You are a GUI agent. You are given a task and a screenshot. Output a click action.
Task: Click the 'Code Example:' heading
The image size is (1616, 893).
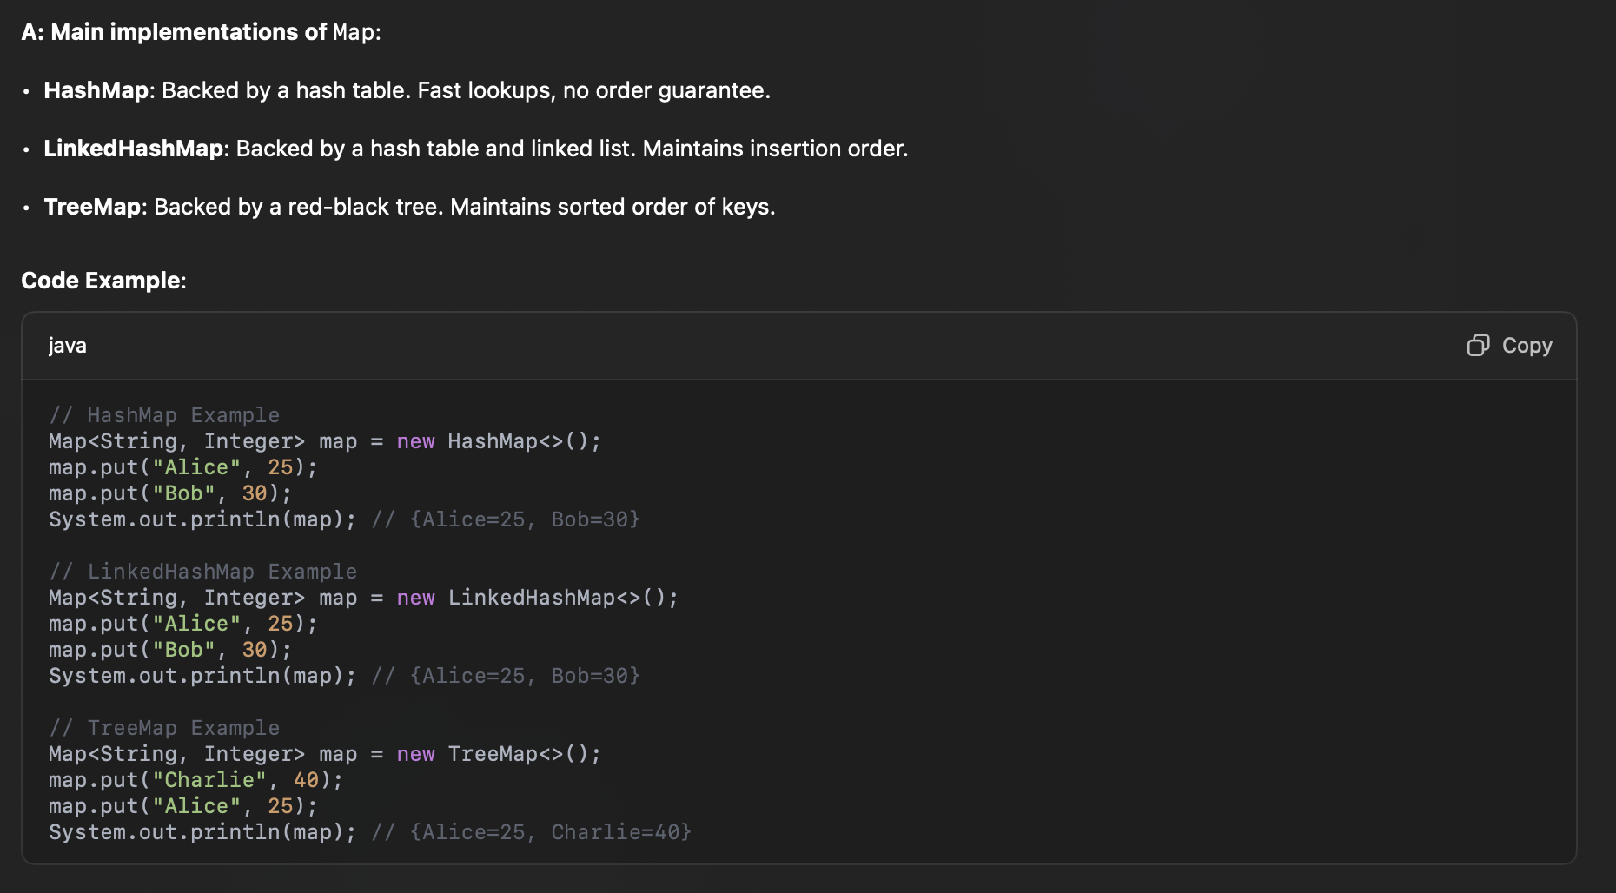point(103,281)
